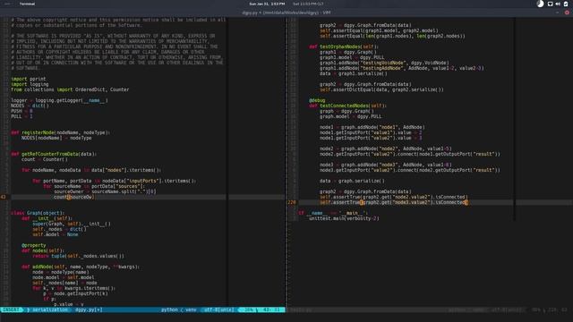
Task: Click the '@debug' decorator in right pane
Action: tap(317, 100)
